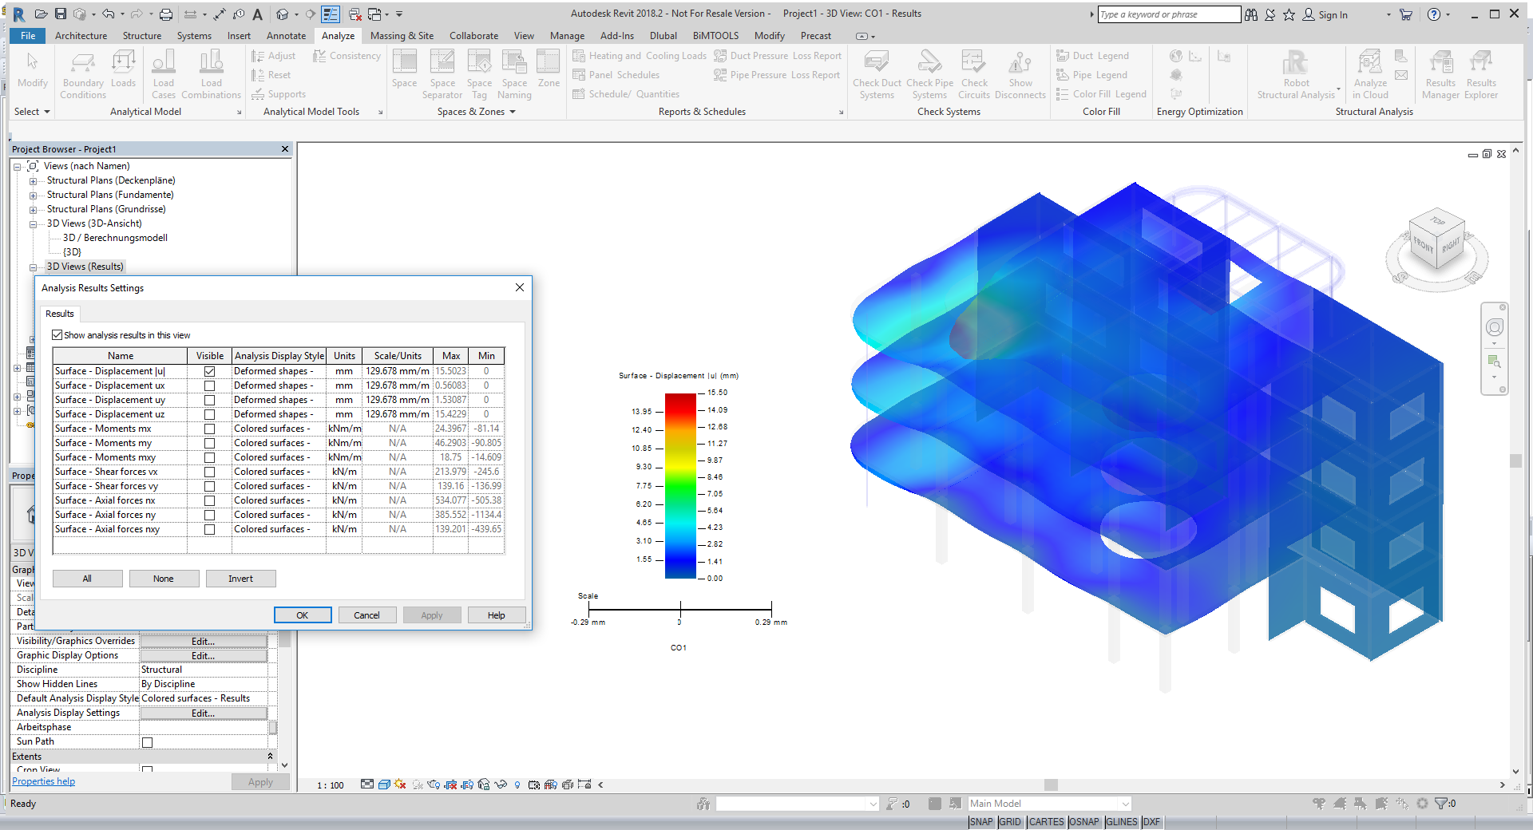
Task: Apply the analysis results settings
Action: coord(432,615)
